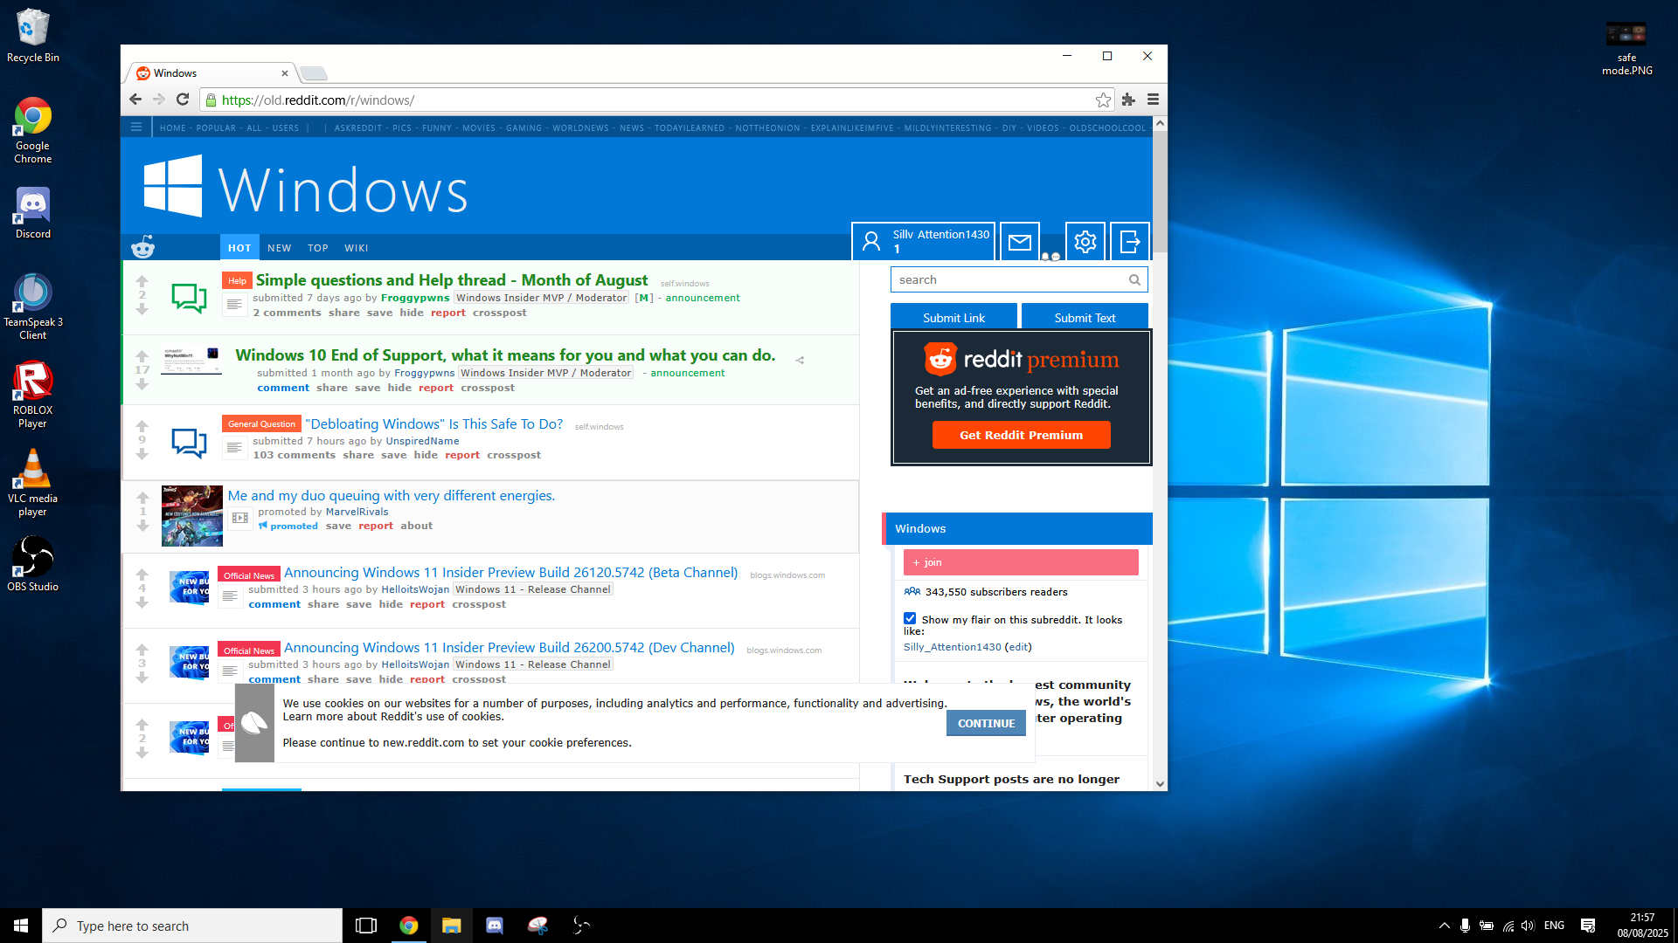Open the safe mode.PNG desktop file
Screen dimensions: 1678x943
point(1626,49)
